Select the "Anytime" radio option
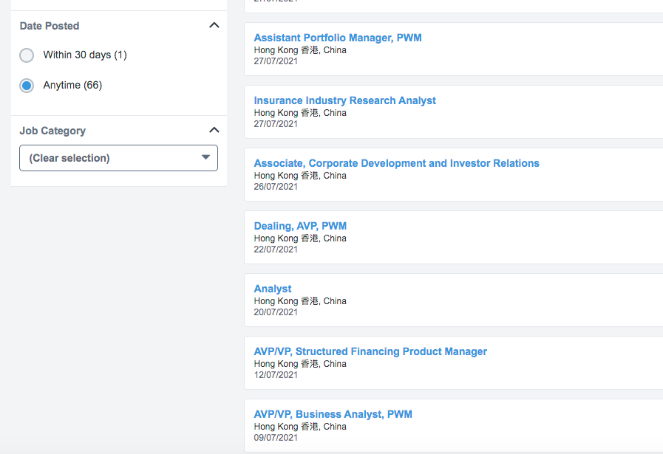The image size is (663, 454). click(27, 86)
